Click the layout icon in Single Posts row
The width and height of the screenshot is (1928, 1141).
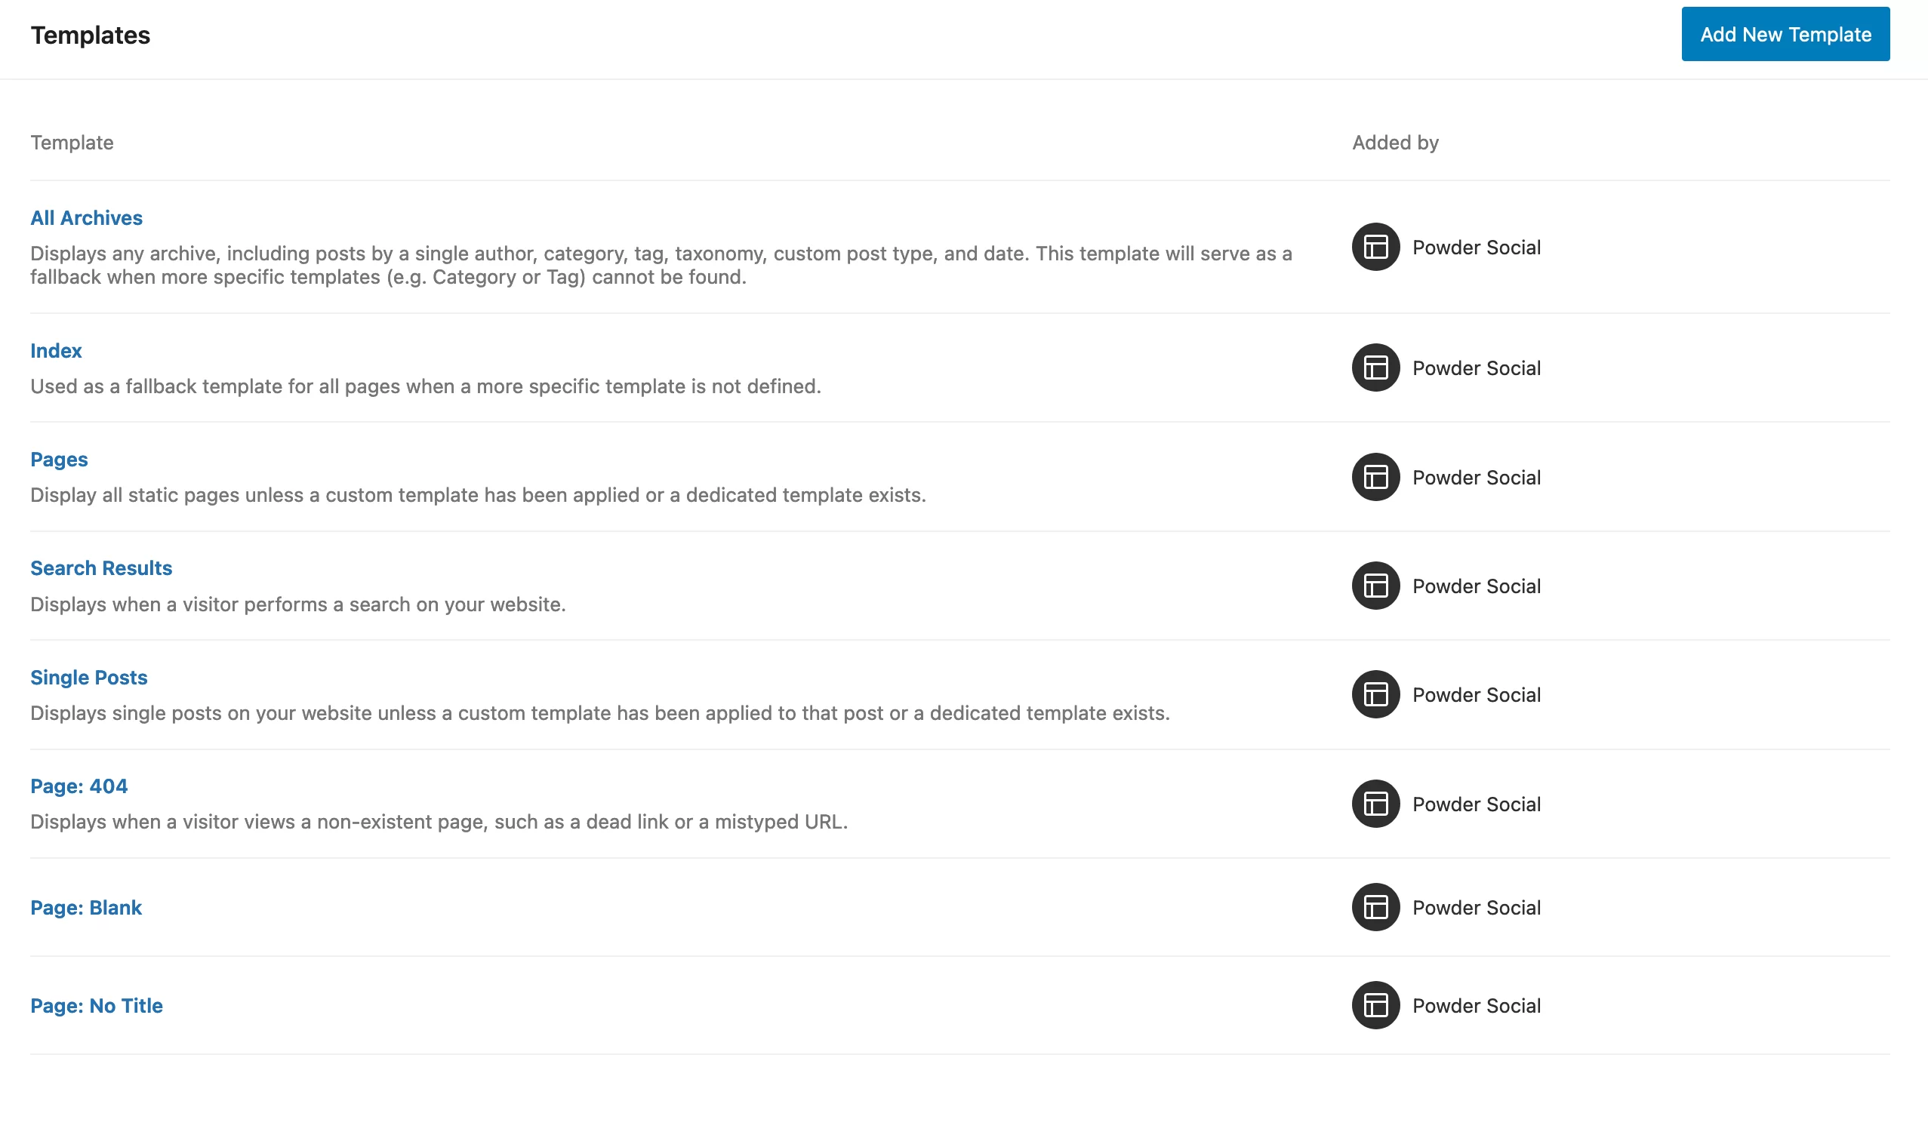tap(1375, 694)
